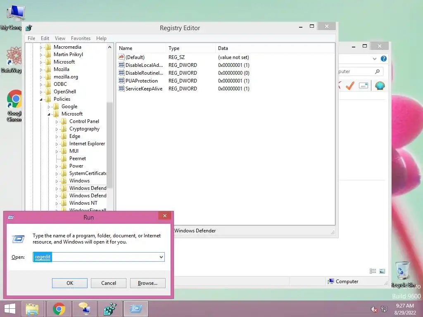Click the network tray icon
This screenshot has height=317, width=423.
coord(384,309)
